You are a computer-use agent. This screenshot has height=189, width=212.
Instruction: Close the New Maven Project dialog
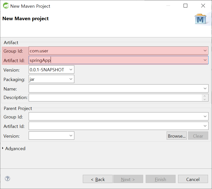pyautogui.click(x=203, y=6)
